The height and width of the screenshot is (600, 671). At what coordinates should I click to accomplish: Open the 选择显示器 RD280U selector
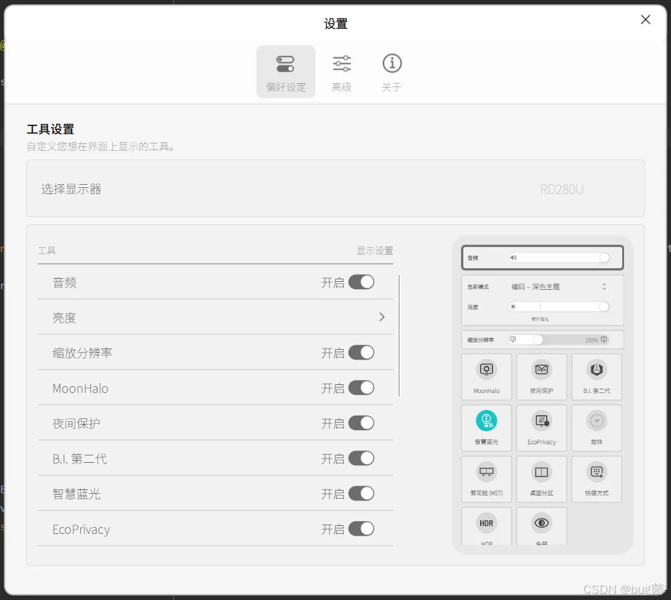335,188
